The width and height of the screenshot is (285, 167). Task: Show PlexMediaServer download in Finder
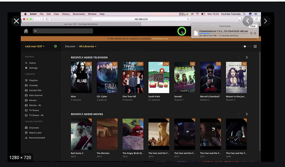click(255, 33)
